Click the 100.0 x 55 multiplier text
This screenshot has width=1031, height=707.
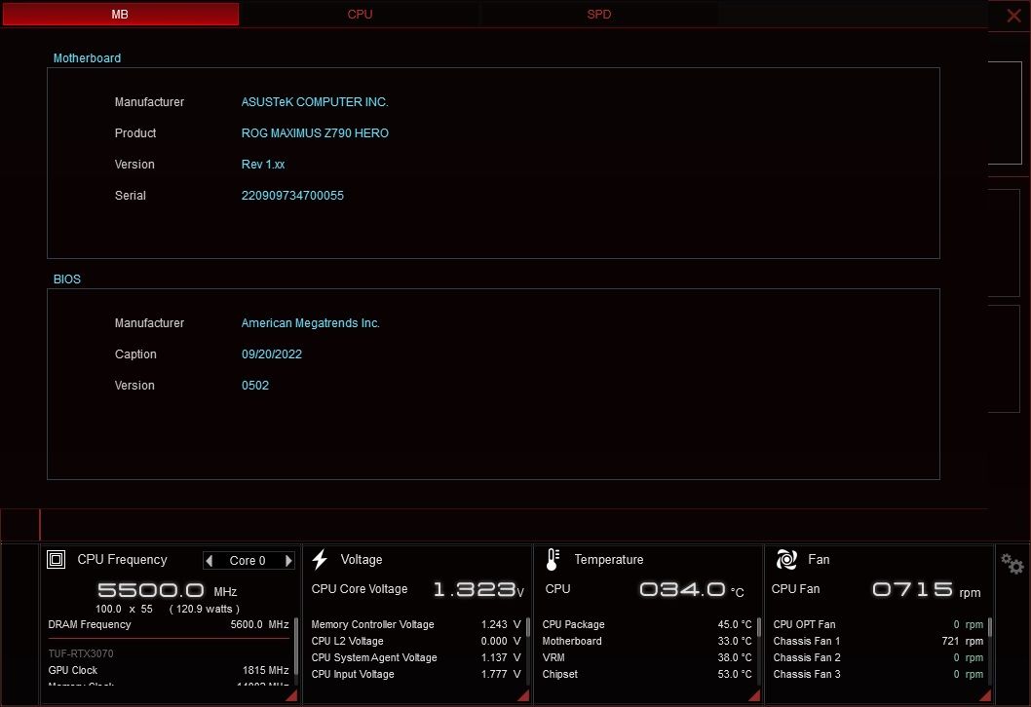click(124, 609)
